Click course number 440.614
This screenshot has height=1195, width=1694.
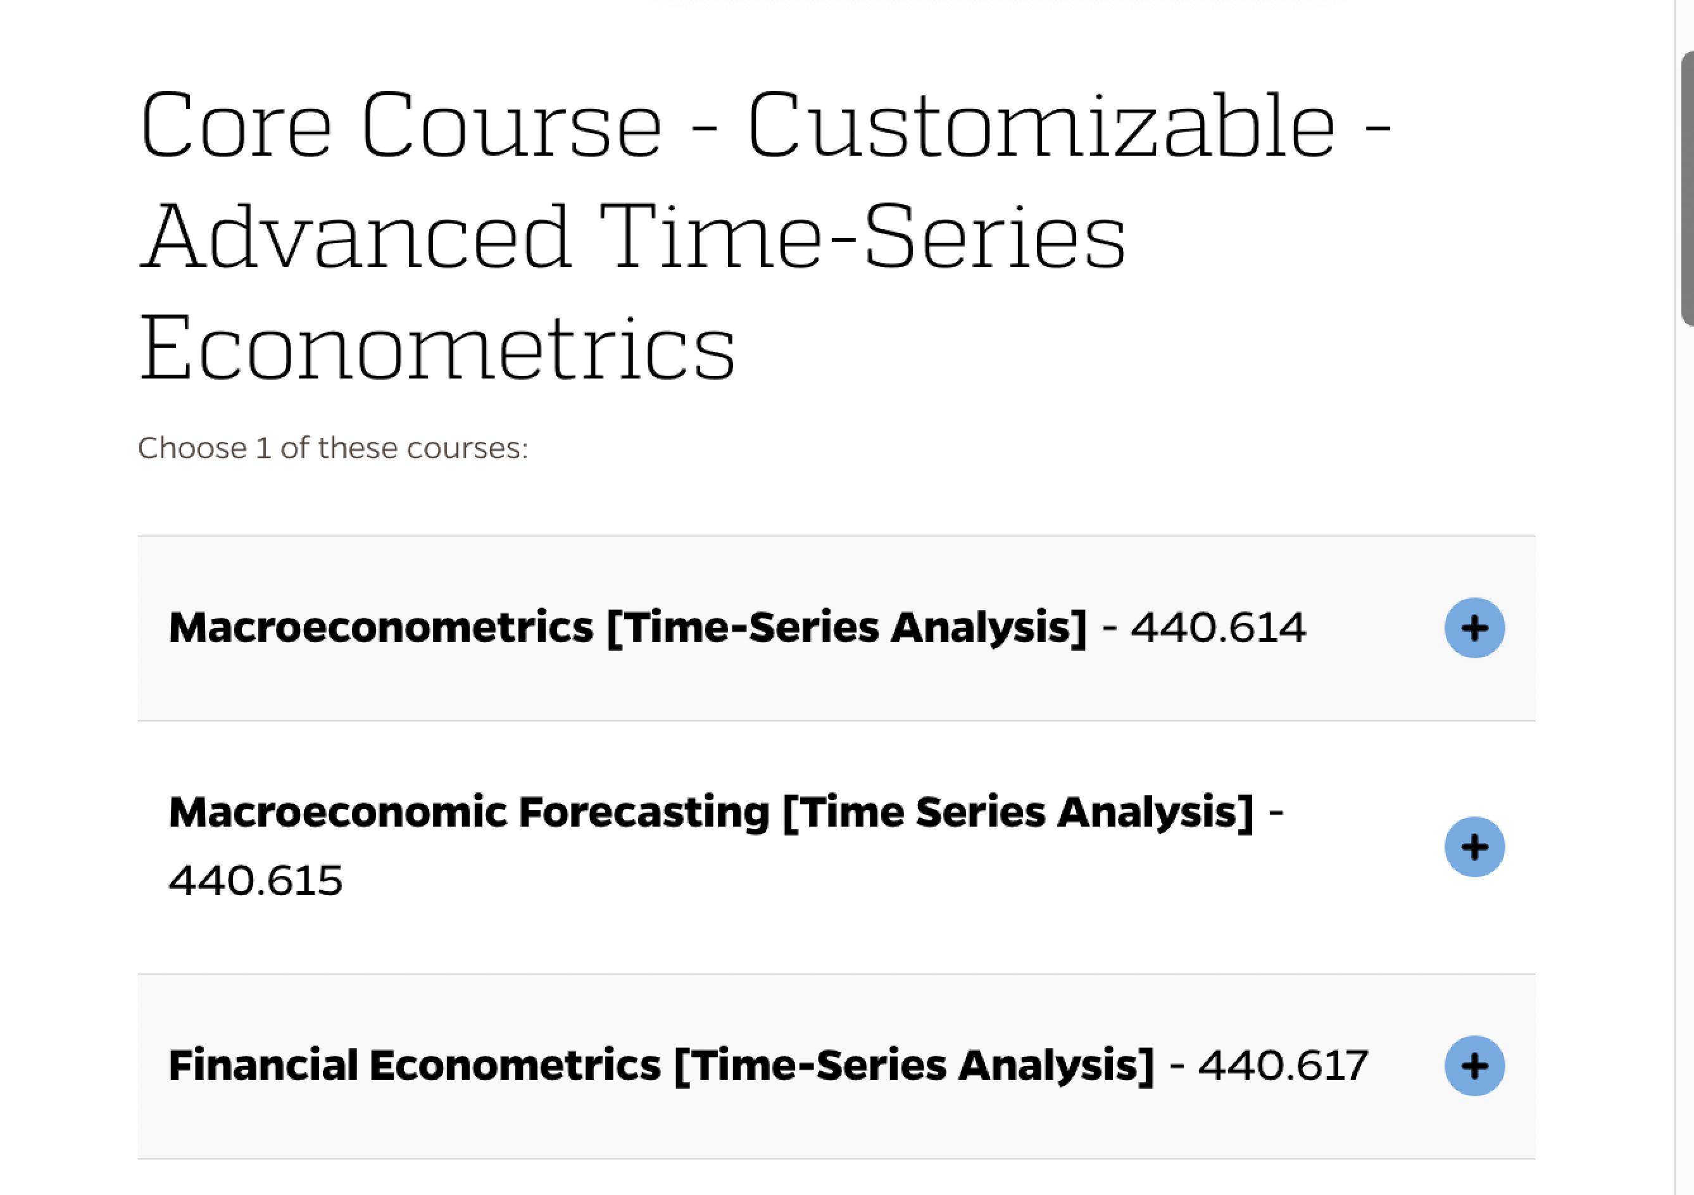tap(1218, 628)
